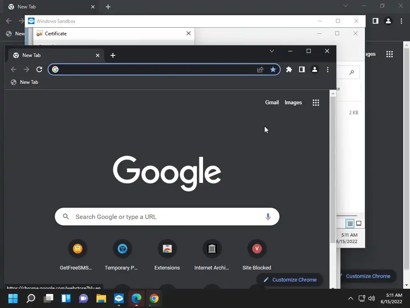This screenshot has width=410, height=308.
Task: Click Search Google or type a URL box
Action: tap(167, 217)
